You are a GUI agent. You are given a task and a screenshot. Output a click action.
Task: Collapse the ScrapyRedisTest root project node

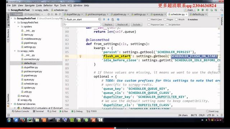[x=11, y=18]
